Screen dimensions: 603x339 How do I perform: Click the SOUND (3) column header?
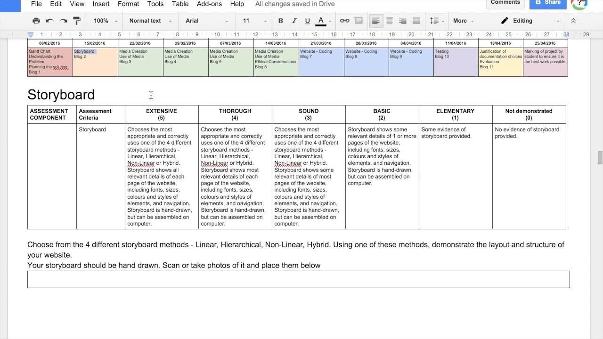(309, 114)
